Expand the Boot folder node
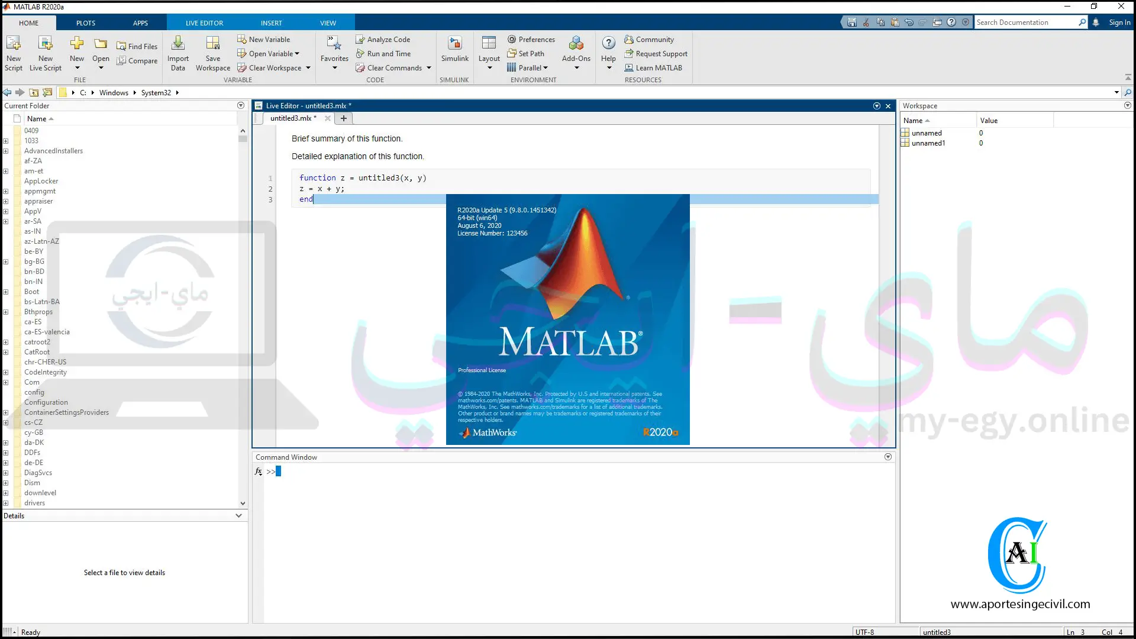This screenshot has height=639, width=1136. coord(5,292)
